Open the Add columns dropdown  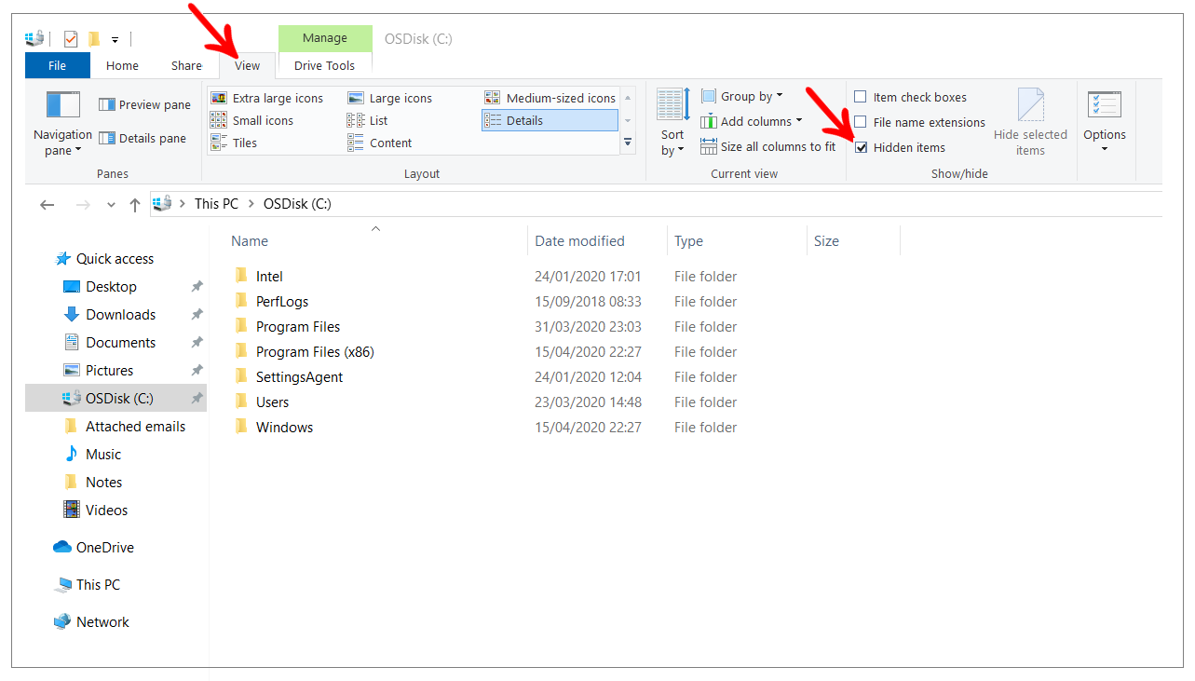[752, 121]
